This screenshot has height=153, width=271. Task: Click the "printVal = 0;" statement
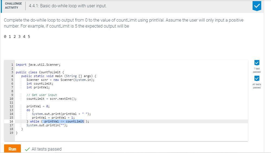[x=38, y=106]
